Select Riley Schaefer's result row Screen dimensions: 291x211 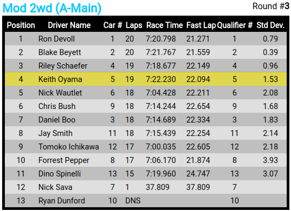pyautogui.click(x=146, y=66)
